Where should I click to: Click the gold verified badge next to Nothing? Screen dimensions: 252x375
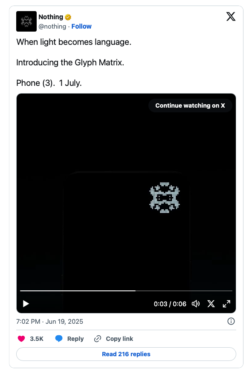[68, 17]
